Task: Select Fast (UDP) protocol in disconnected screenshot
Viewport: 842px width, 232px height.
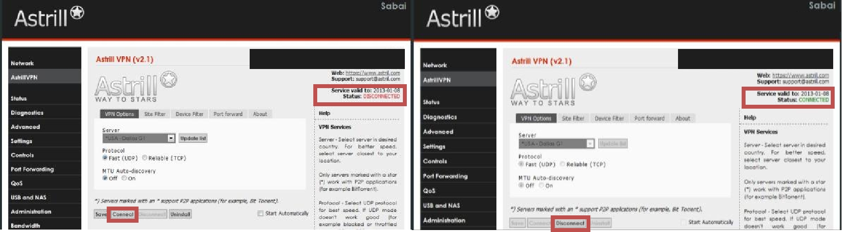Action: click(105, 158)
